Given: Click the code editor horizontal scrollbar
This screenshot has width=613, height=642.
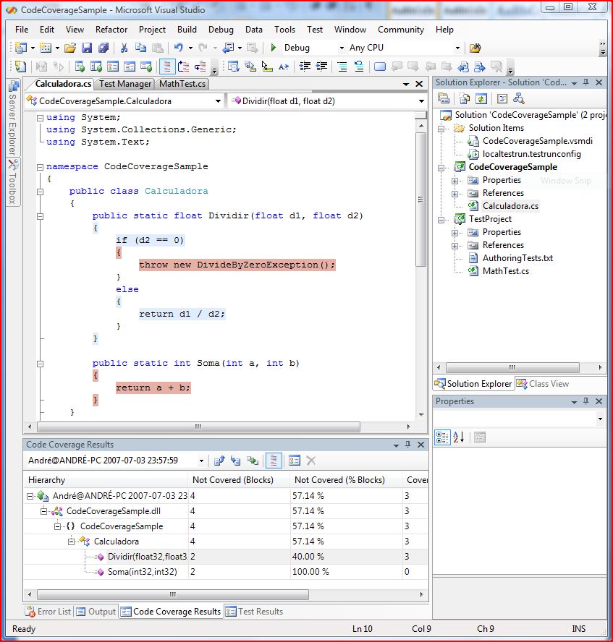Looking at the screenshot, I should (198, 427).
